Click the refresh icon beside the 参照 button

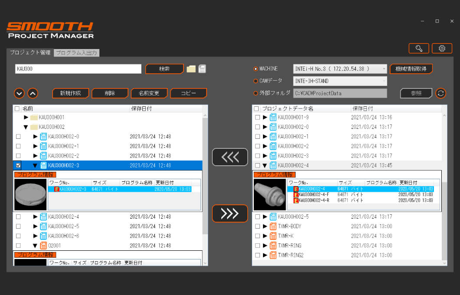(440, 93)
